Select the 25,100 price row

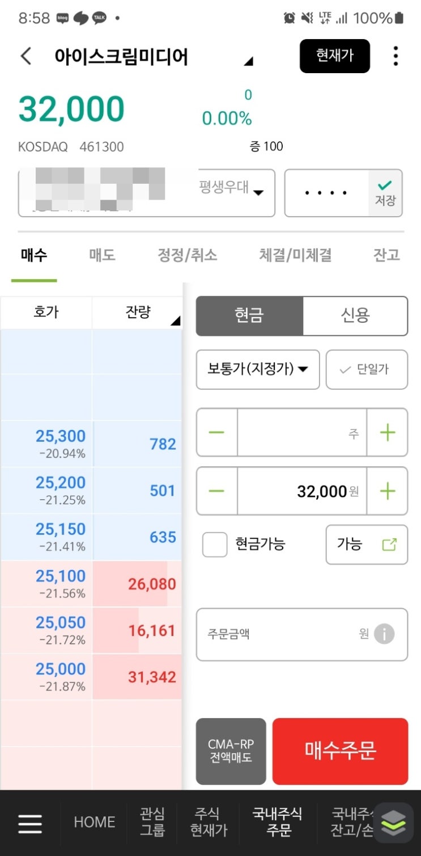61,583
